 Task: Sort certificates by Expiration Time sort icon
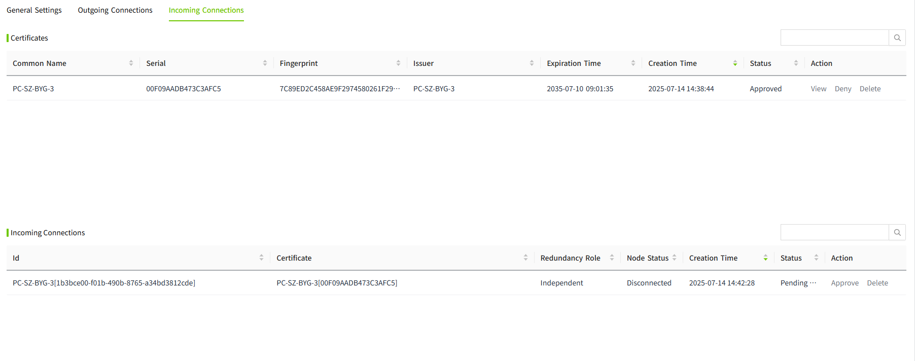[x=633, y=63]
